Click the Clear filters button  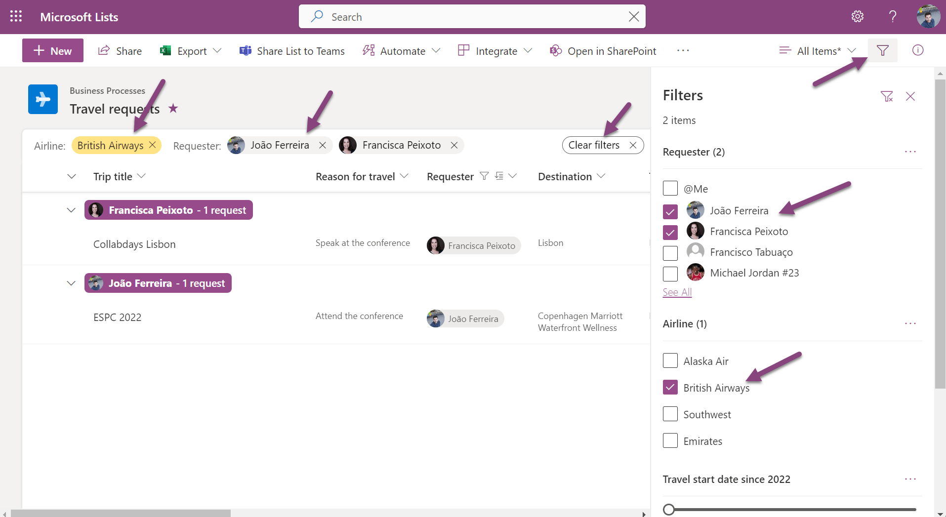point(603,145)
